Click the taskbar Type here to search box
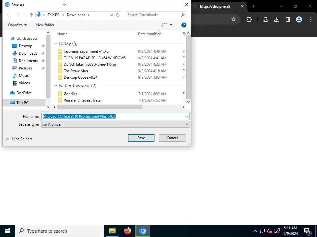317x237 pixels. [59, 231]
